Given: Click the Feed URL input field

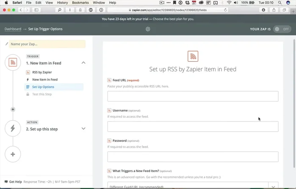Looking at the screenshot, I should [x=193, y=96].
